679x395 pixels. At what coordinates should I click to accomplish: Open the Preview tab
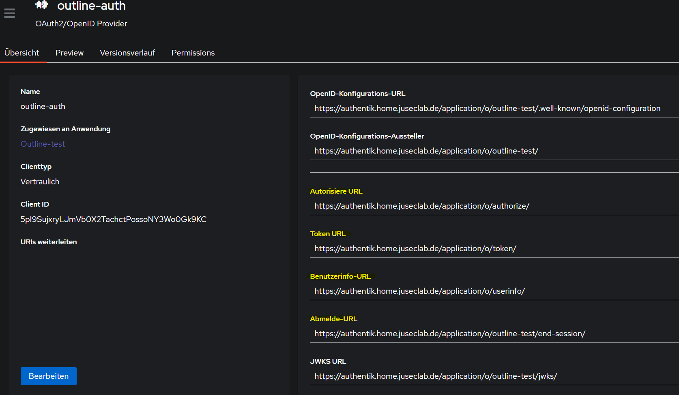[69, 53]
